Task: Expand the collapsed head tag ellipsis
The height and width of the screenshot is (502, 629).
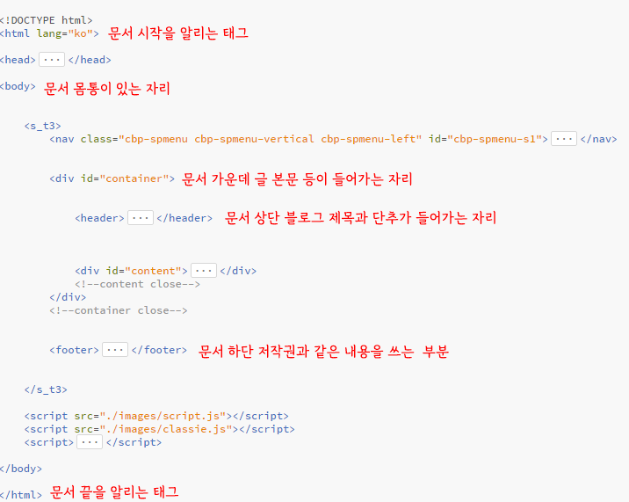Action: (x=52, y=60)
